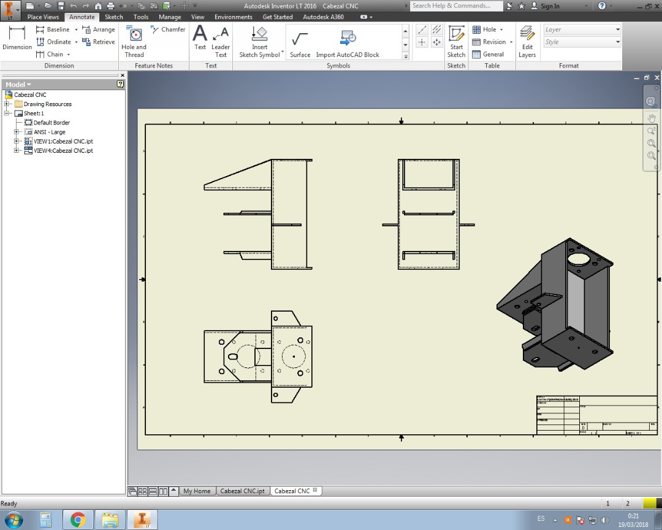The height and width of the screenshot is (530, 662).
Task: Click the Start Sketch tool
Action: [x=457, y=42]
